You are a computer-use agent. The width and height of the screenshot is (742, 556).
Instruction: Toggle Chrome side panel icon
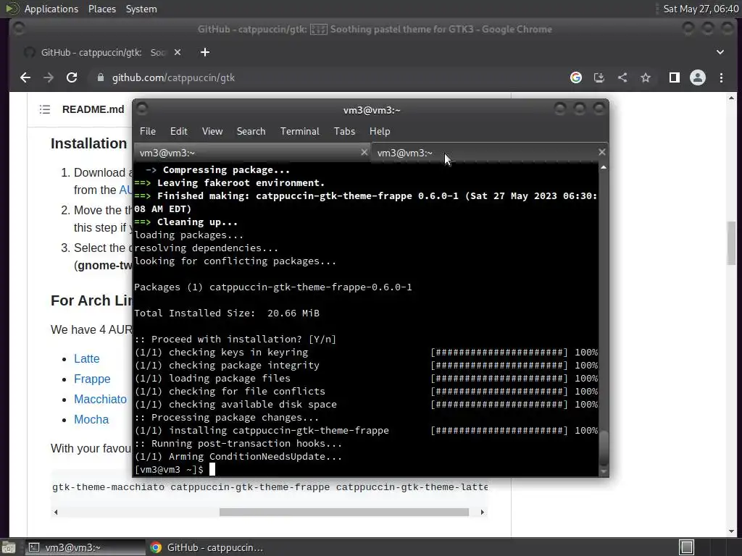[x=675, y=77]
